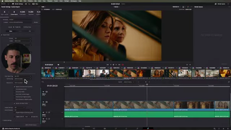Open the Render Settings panel toggle

point(17,4)
